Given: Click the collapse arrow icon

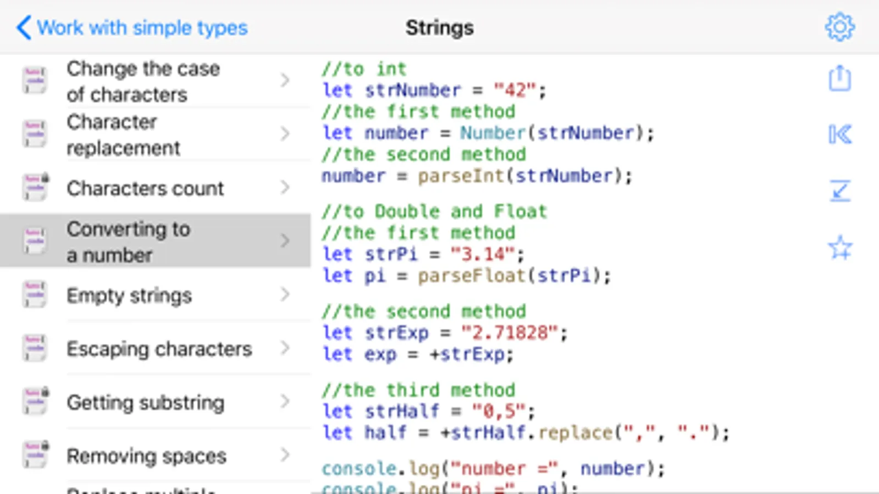Looking at the screenshot, I should pyautogui.click(x=839, y=191).
